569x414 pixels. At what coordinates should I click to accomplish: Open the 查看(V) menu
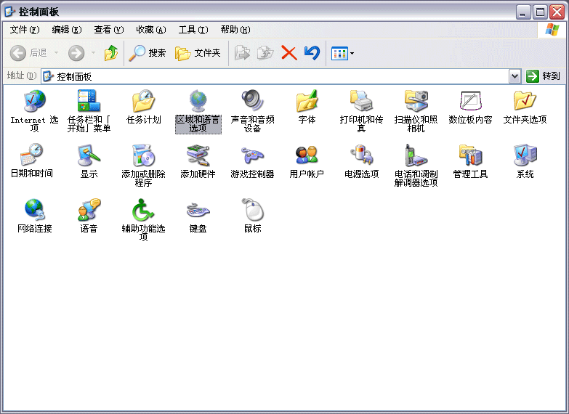(108, 30)
